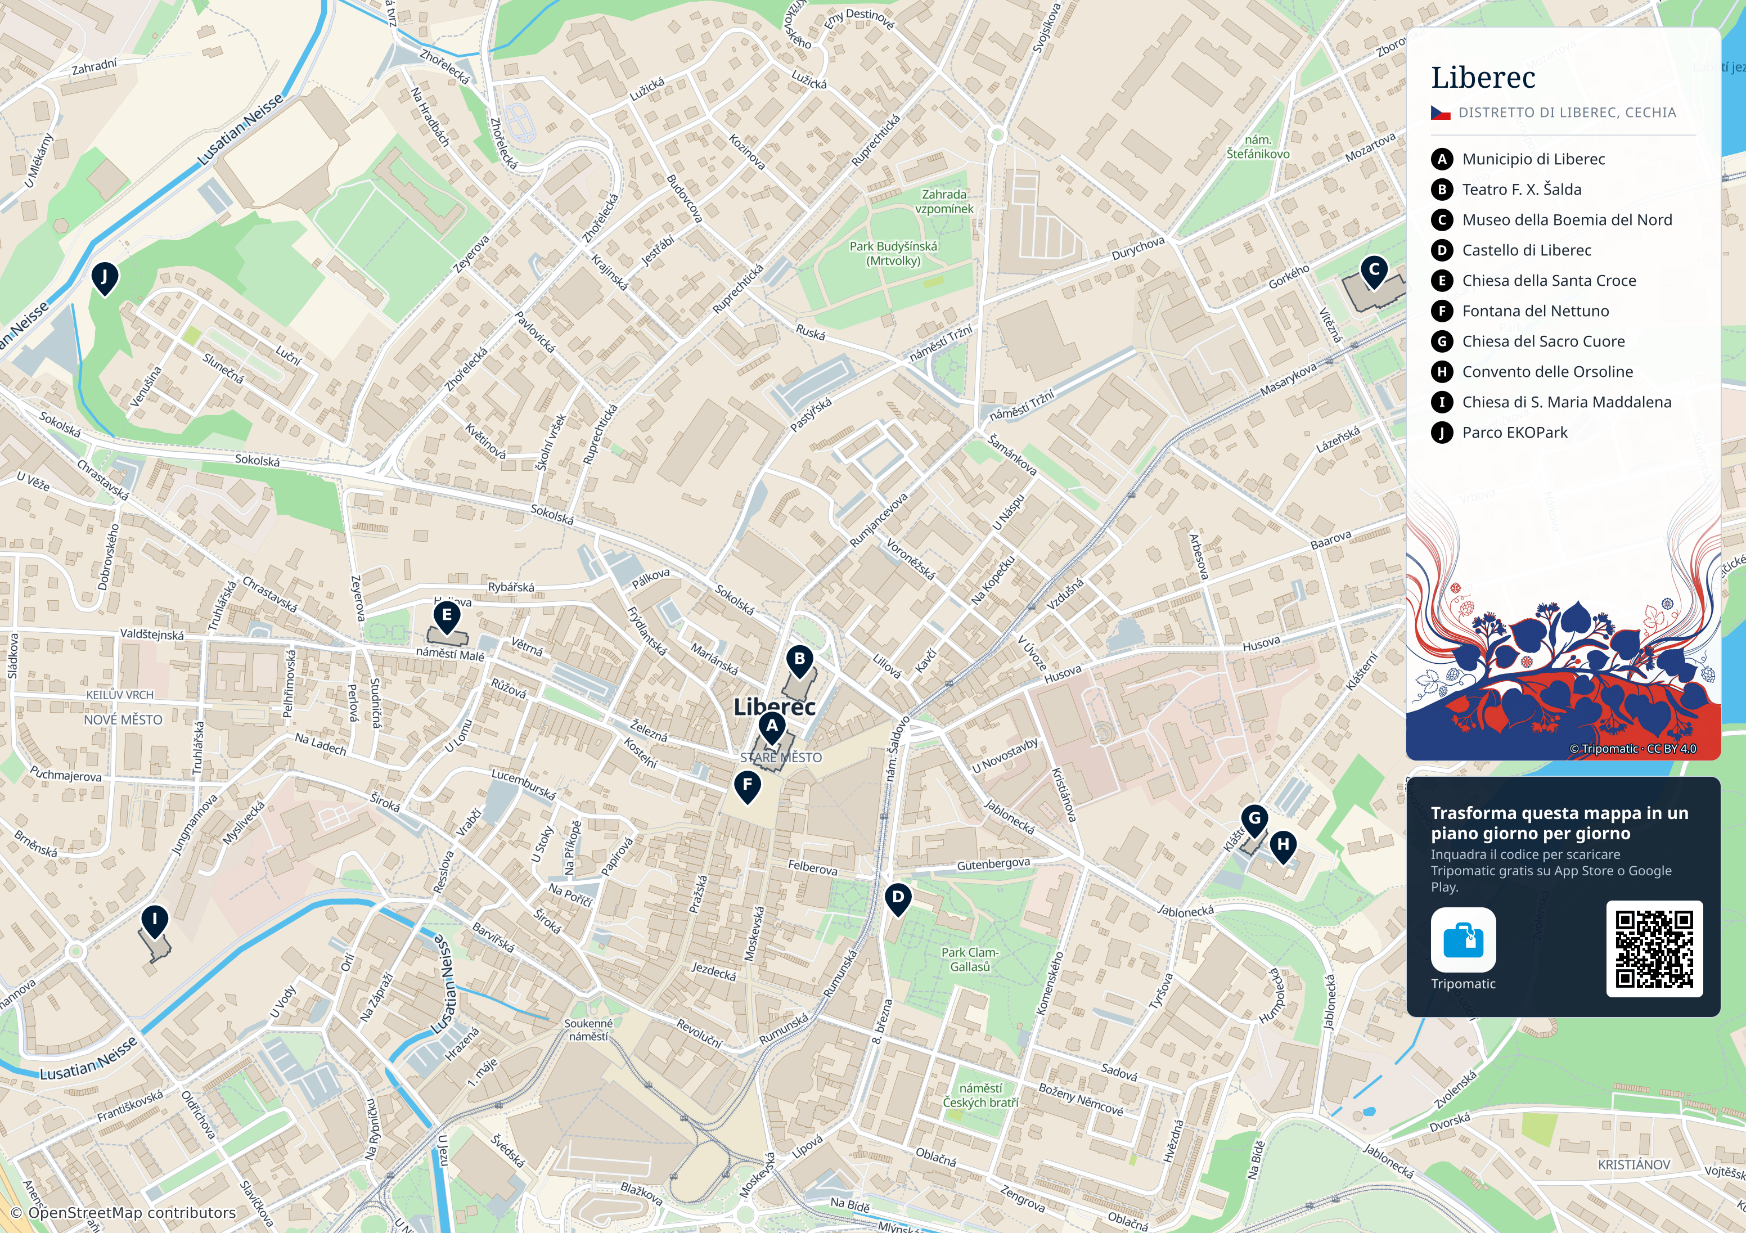Click legend badge D in the list
The image size is (1746, 1233).
click(1442, 250)
